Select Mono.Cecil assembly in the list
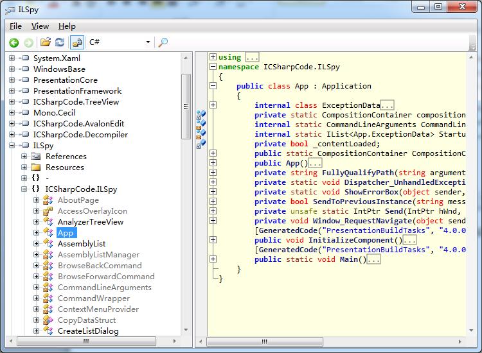482x353 pixels. click(55, 113)
